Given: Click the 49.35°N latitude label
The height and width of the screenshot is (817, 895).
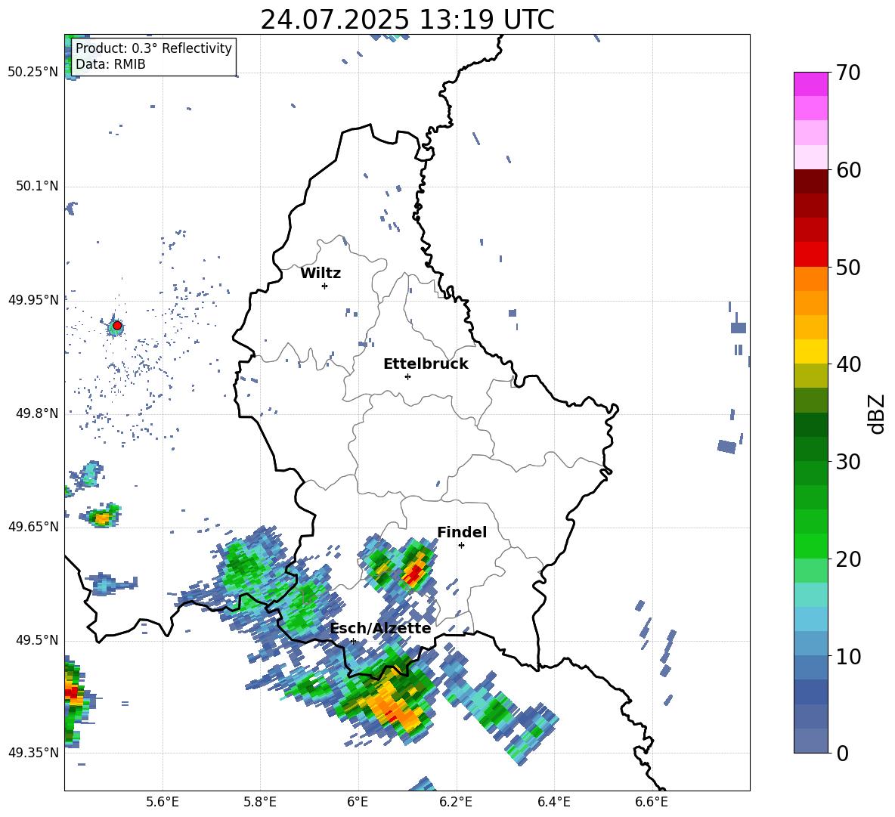Looking at the screenshot, I should (x=33, y=753).
